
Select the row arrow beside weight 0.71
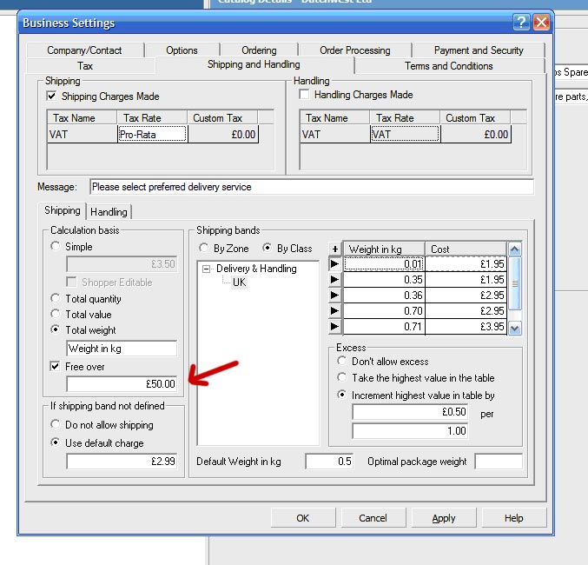click(x=335, y=327)
